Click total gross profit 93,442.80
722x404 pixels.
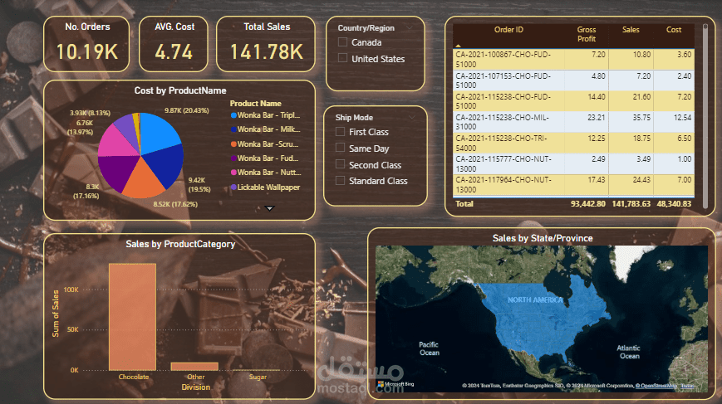pos(588,203)
